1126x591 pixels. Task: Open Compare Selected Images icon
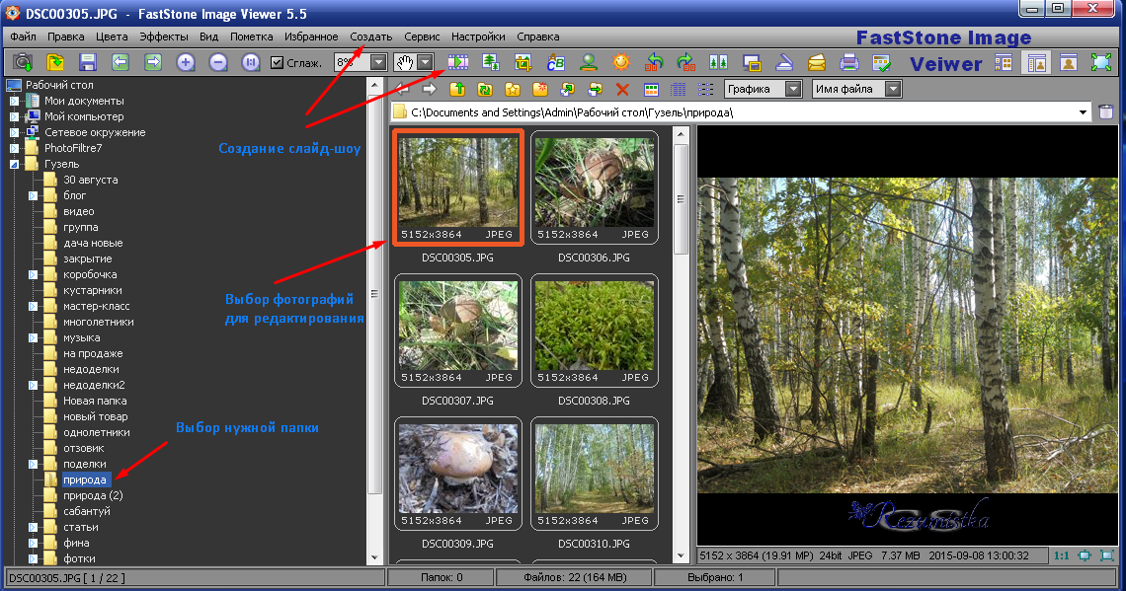coord(719,62)
